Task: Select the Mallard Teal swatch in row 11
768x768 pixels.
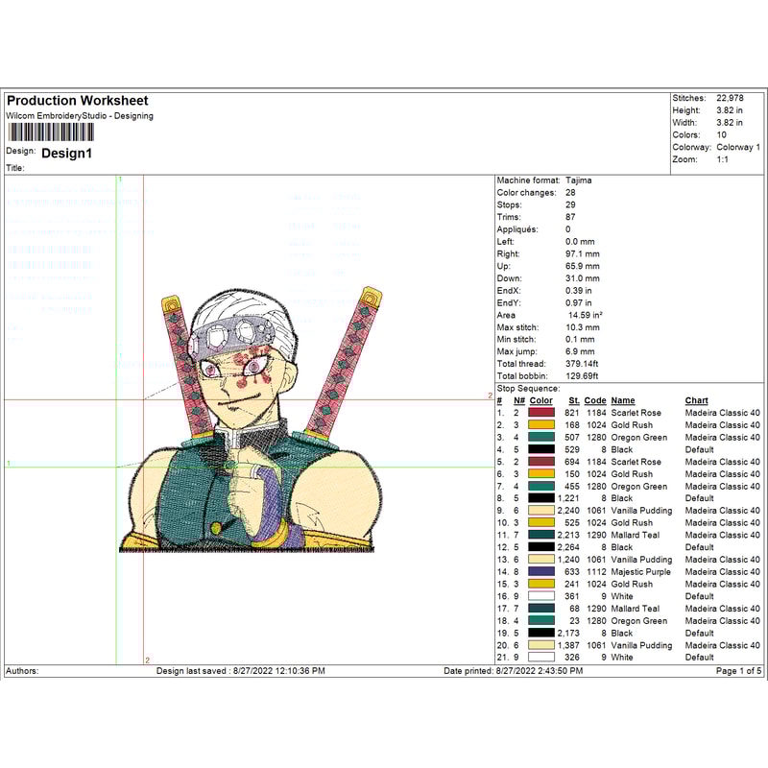Action: tap(541, 535)
